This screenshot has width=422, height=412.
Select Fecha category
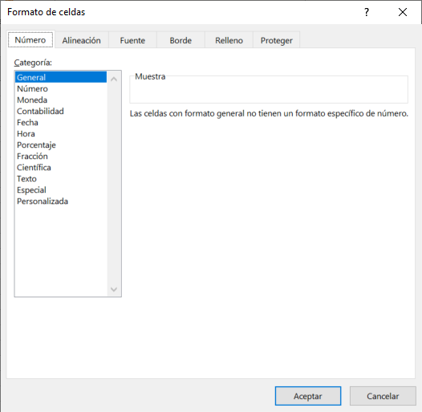[61, 123]
